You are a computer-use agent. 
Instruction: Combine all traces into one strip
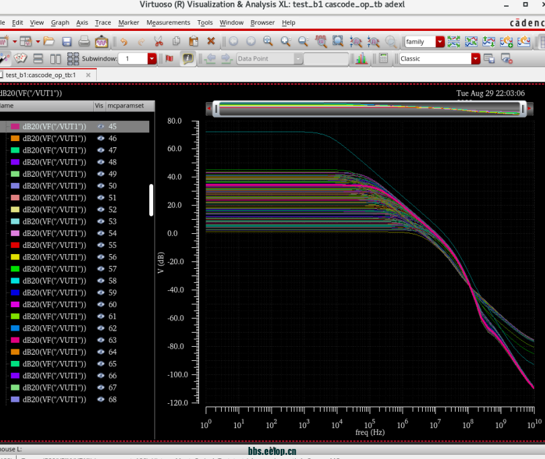point(471,42)
